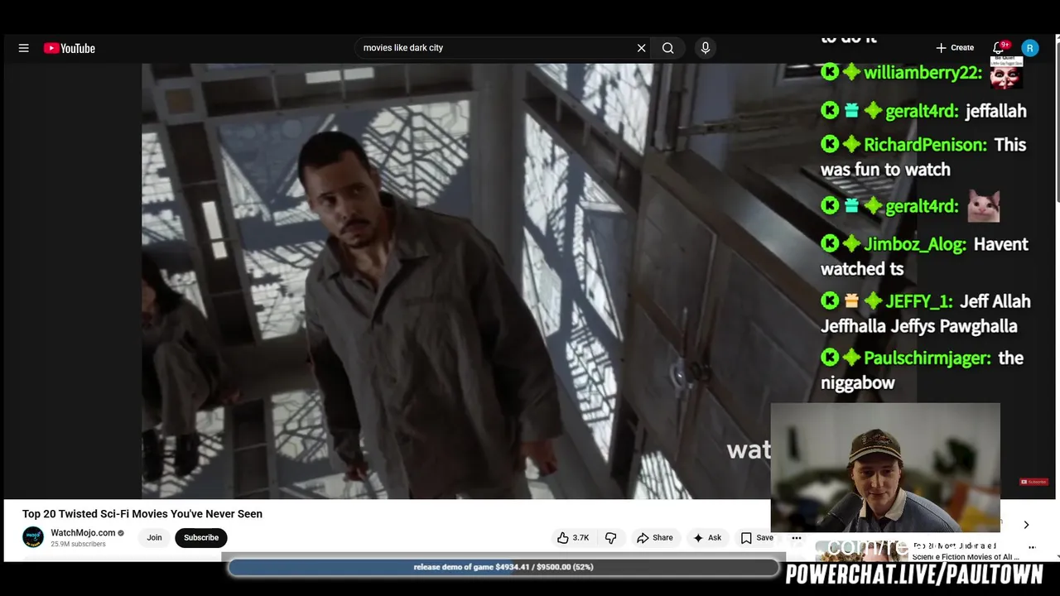Open the notifications bell
The width and height of the screenshot is (1060, 596).
999,48
